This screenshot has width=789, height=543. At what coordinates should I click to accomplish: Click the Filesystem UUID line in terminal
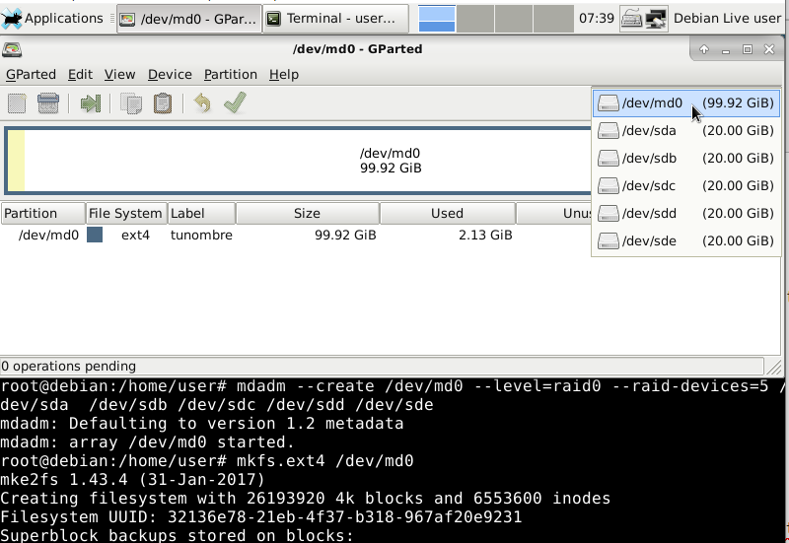click(x=260, y=516)
